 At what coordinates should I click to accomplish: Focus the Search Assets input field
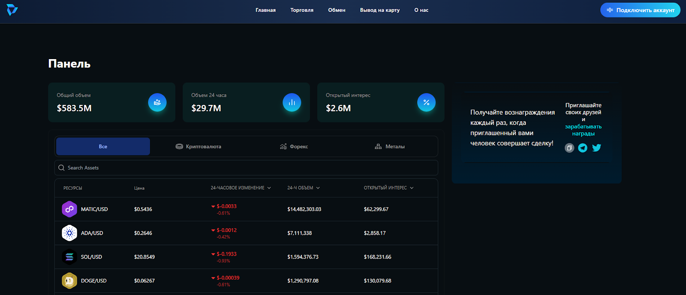(249, 168)
